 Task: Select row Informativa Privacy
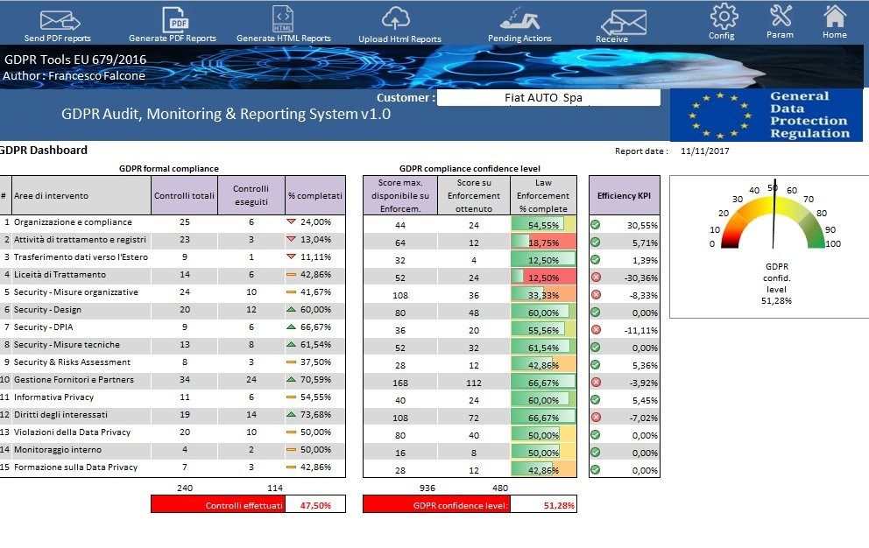tap(173, 397)
